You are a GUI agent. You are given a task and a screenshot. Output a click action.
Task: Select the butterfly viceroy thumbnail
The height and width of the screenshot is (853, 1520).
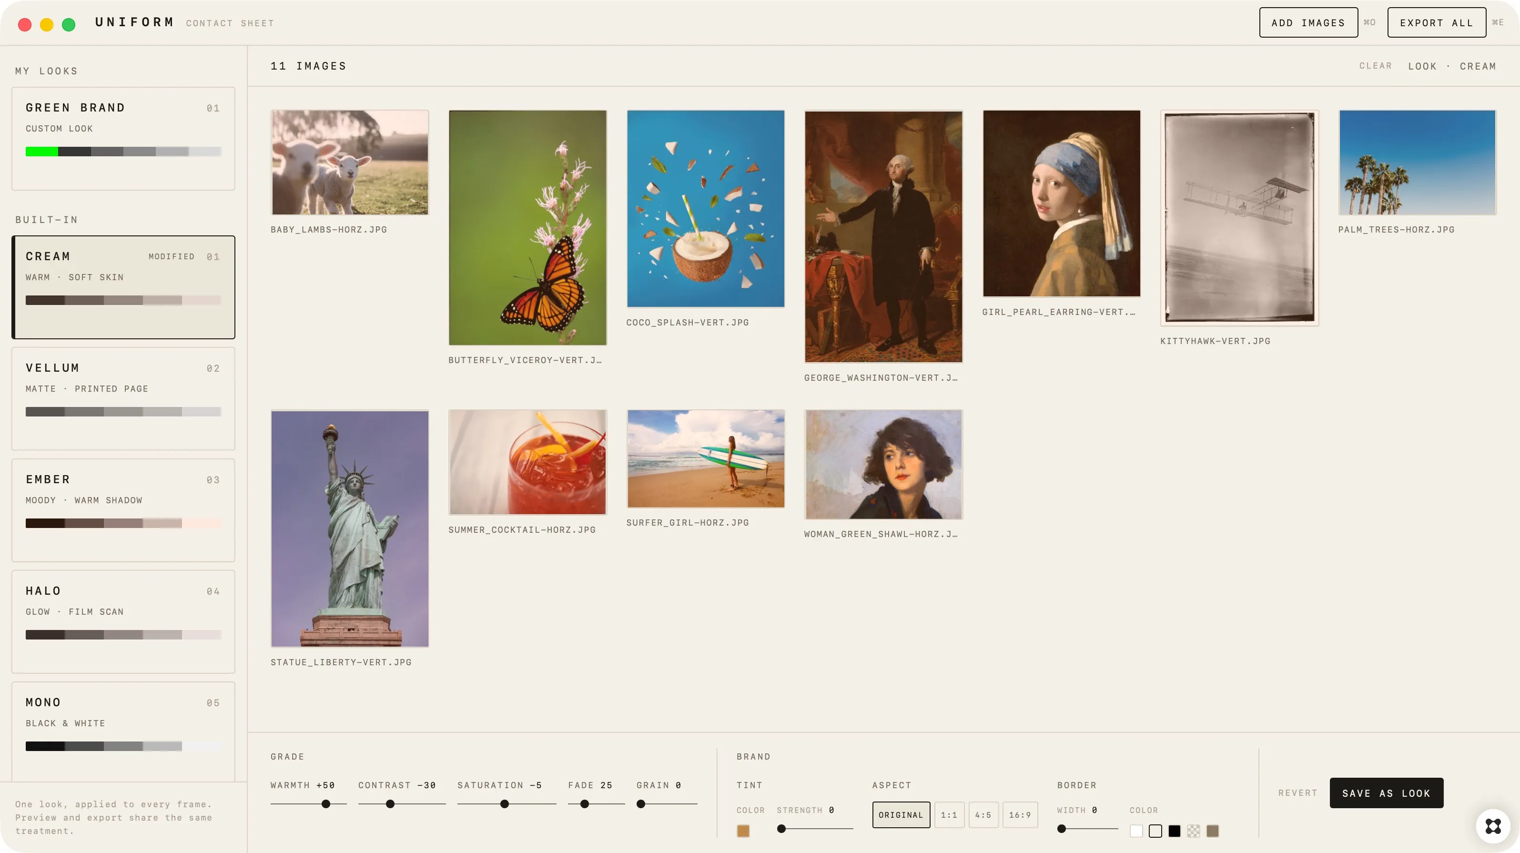[527, 227]
